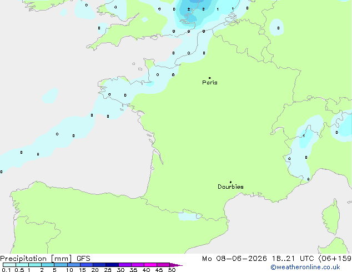Click the legend scale label 15
352x272 pixels.
[x=82, y=270]
